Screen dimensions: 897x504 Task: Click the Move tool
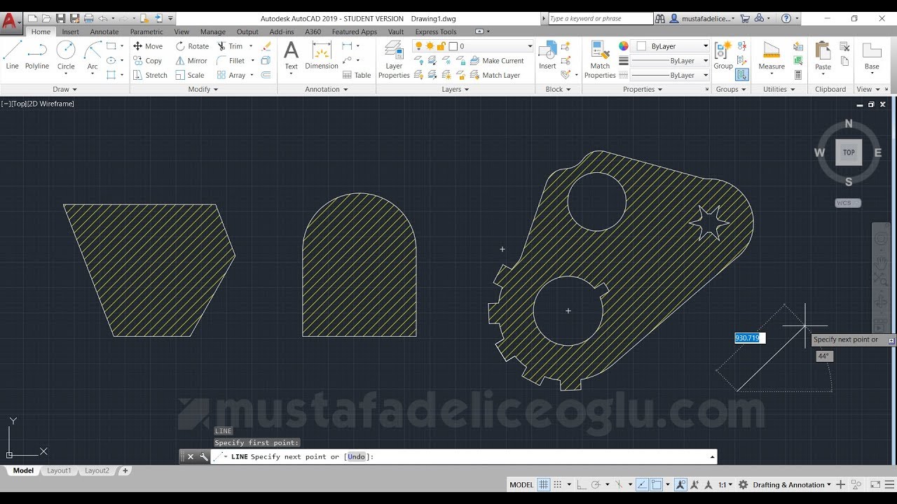tap(148, 46)
